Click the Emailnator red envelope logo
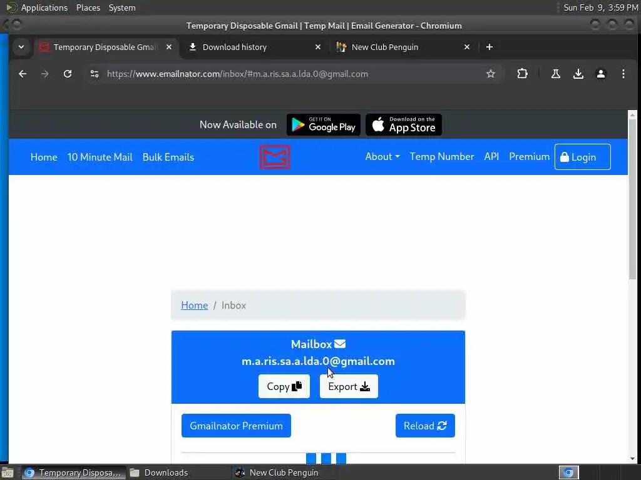The width and height of the screenshot is (641, 480). pyautogui.click(x=275, y=157)
